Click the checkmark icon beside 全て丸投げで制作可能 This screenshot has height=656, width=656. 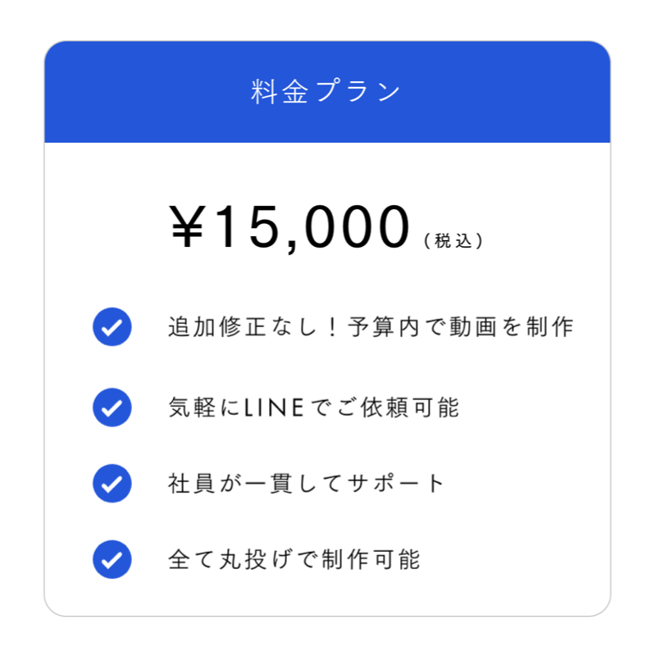(112, 560)
